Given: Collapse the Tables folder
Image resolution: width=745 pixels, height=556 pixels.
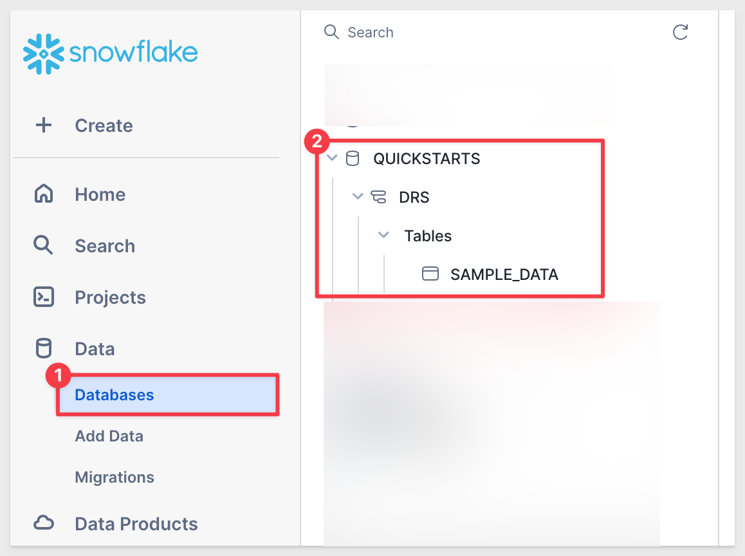Looking at the screenshot, I should (383, 235).
